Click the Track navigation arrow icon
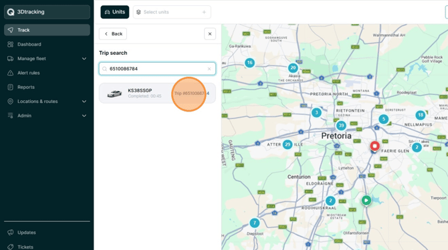Screen dimensions: 448x250 10,30
